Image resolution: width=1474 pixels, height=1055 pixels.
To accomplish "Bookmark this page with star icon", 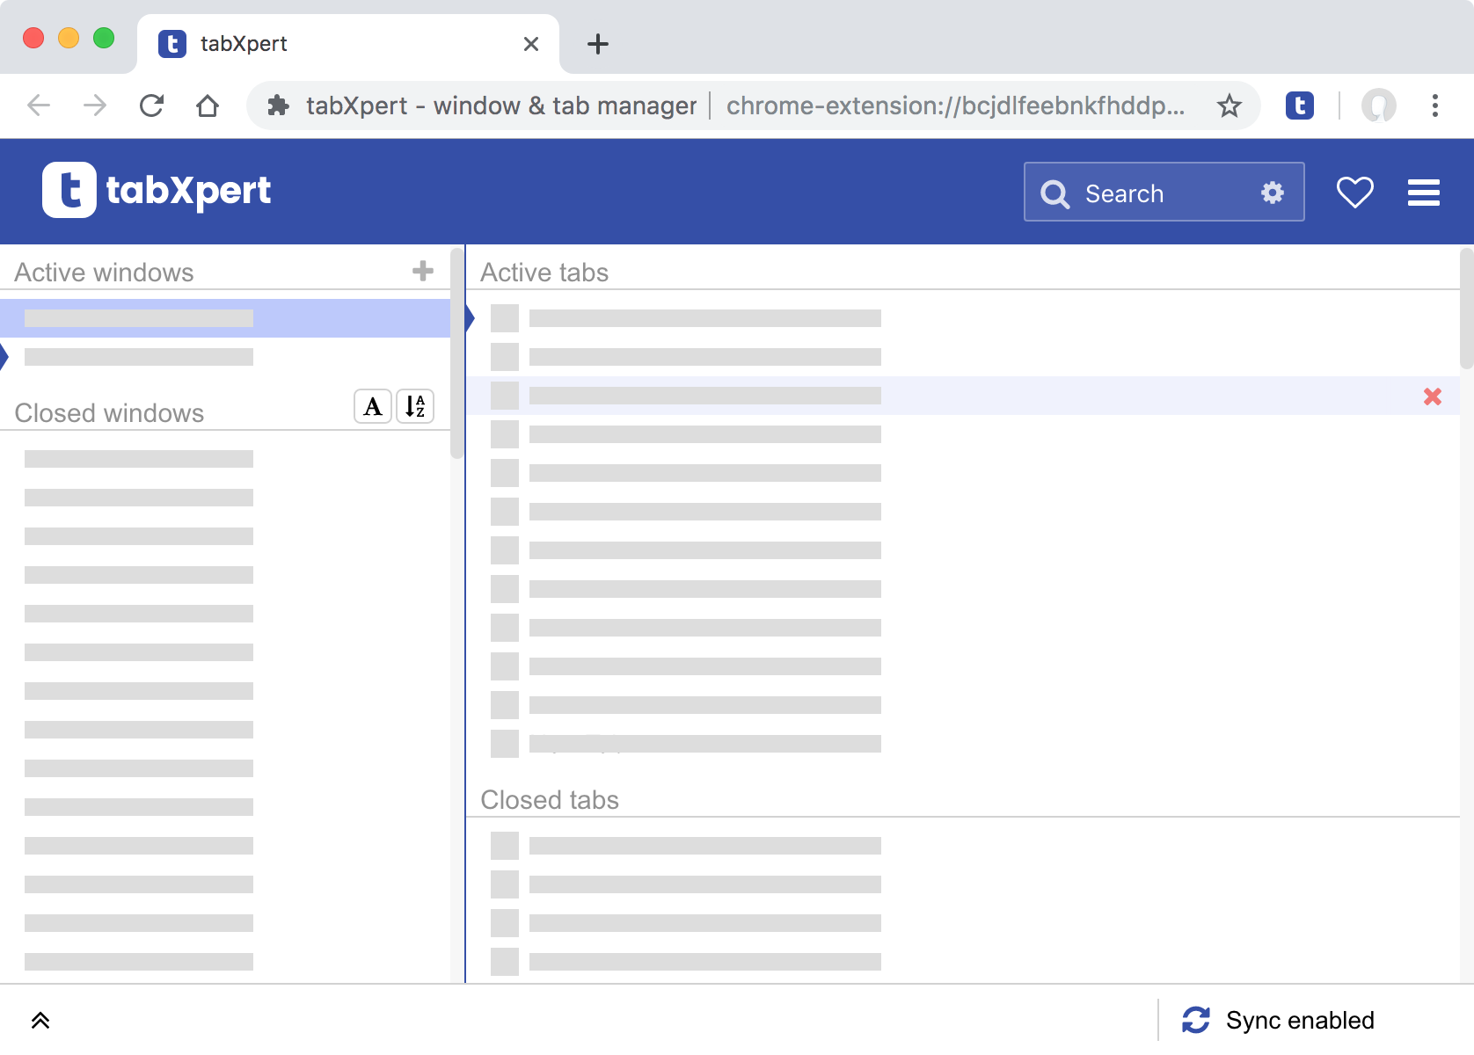I will tap(1230, 105).
